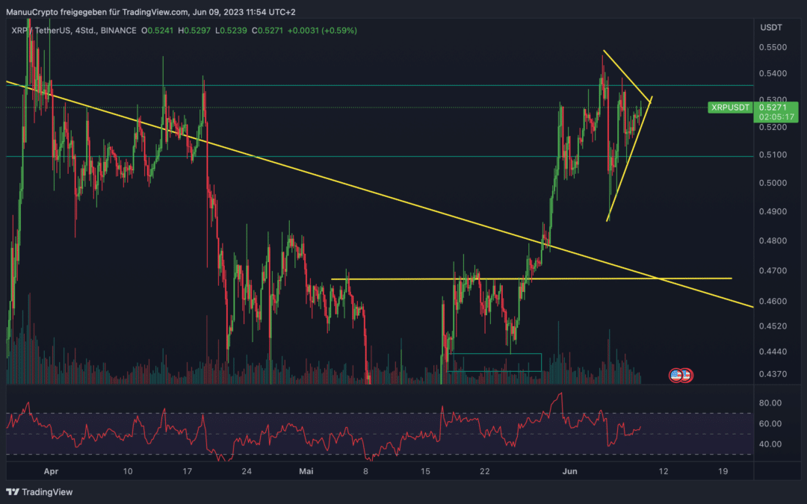Click the 0.4520 price axis label
Viewport: 807px width, 504px height.
[x=773, y=326]
